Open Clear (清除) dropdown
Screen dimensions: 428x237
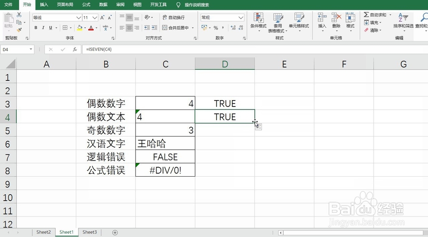coord(373,30)
